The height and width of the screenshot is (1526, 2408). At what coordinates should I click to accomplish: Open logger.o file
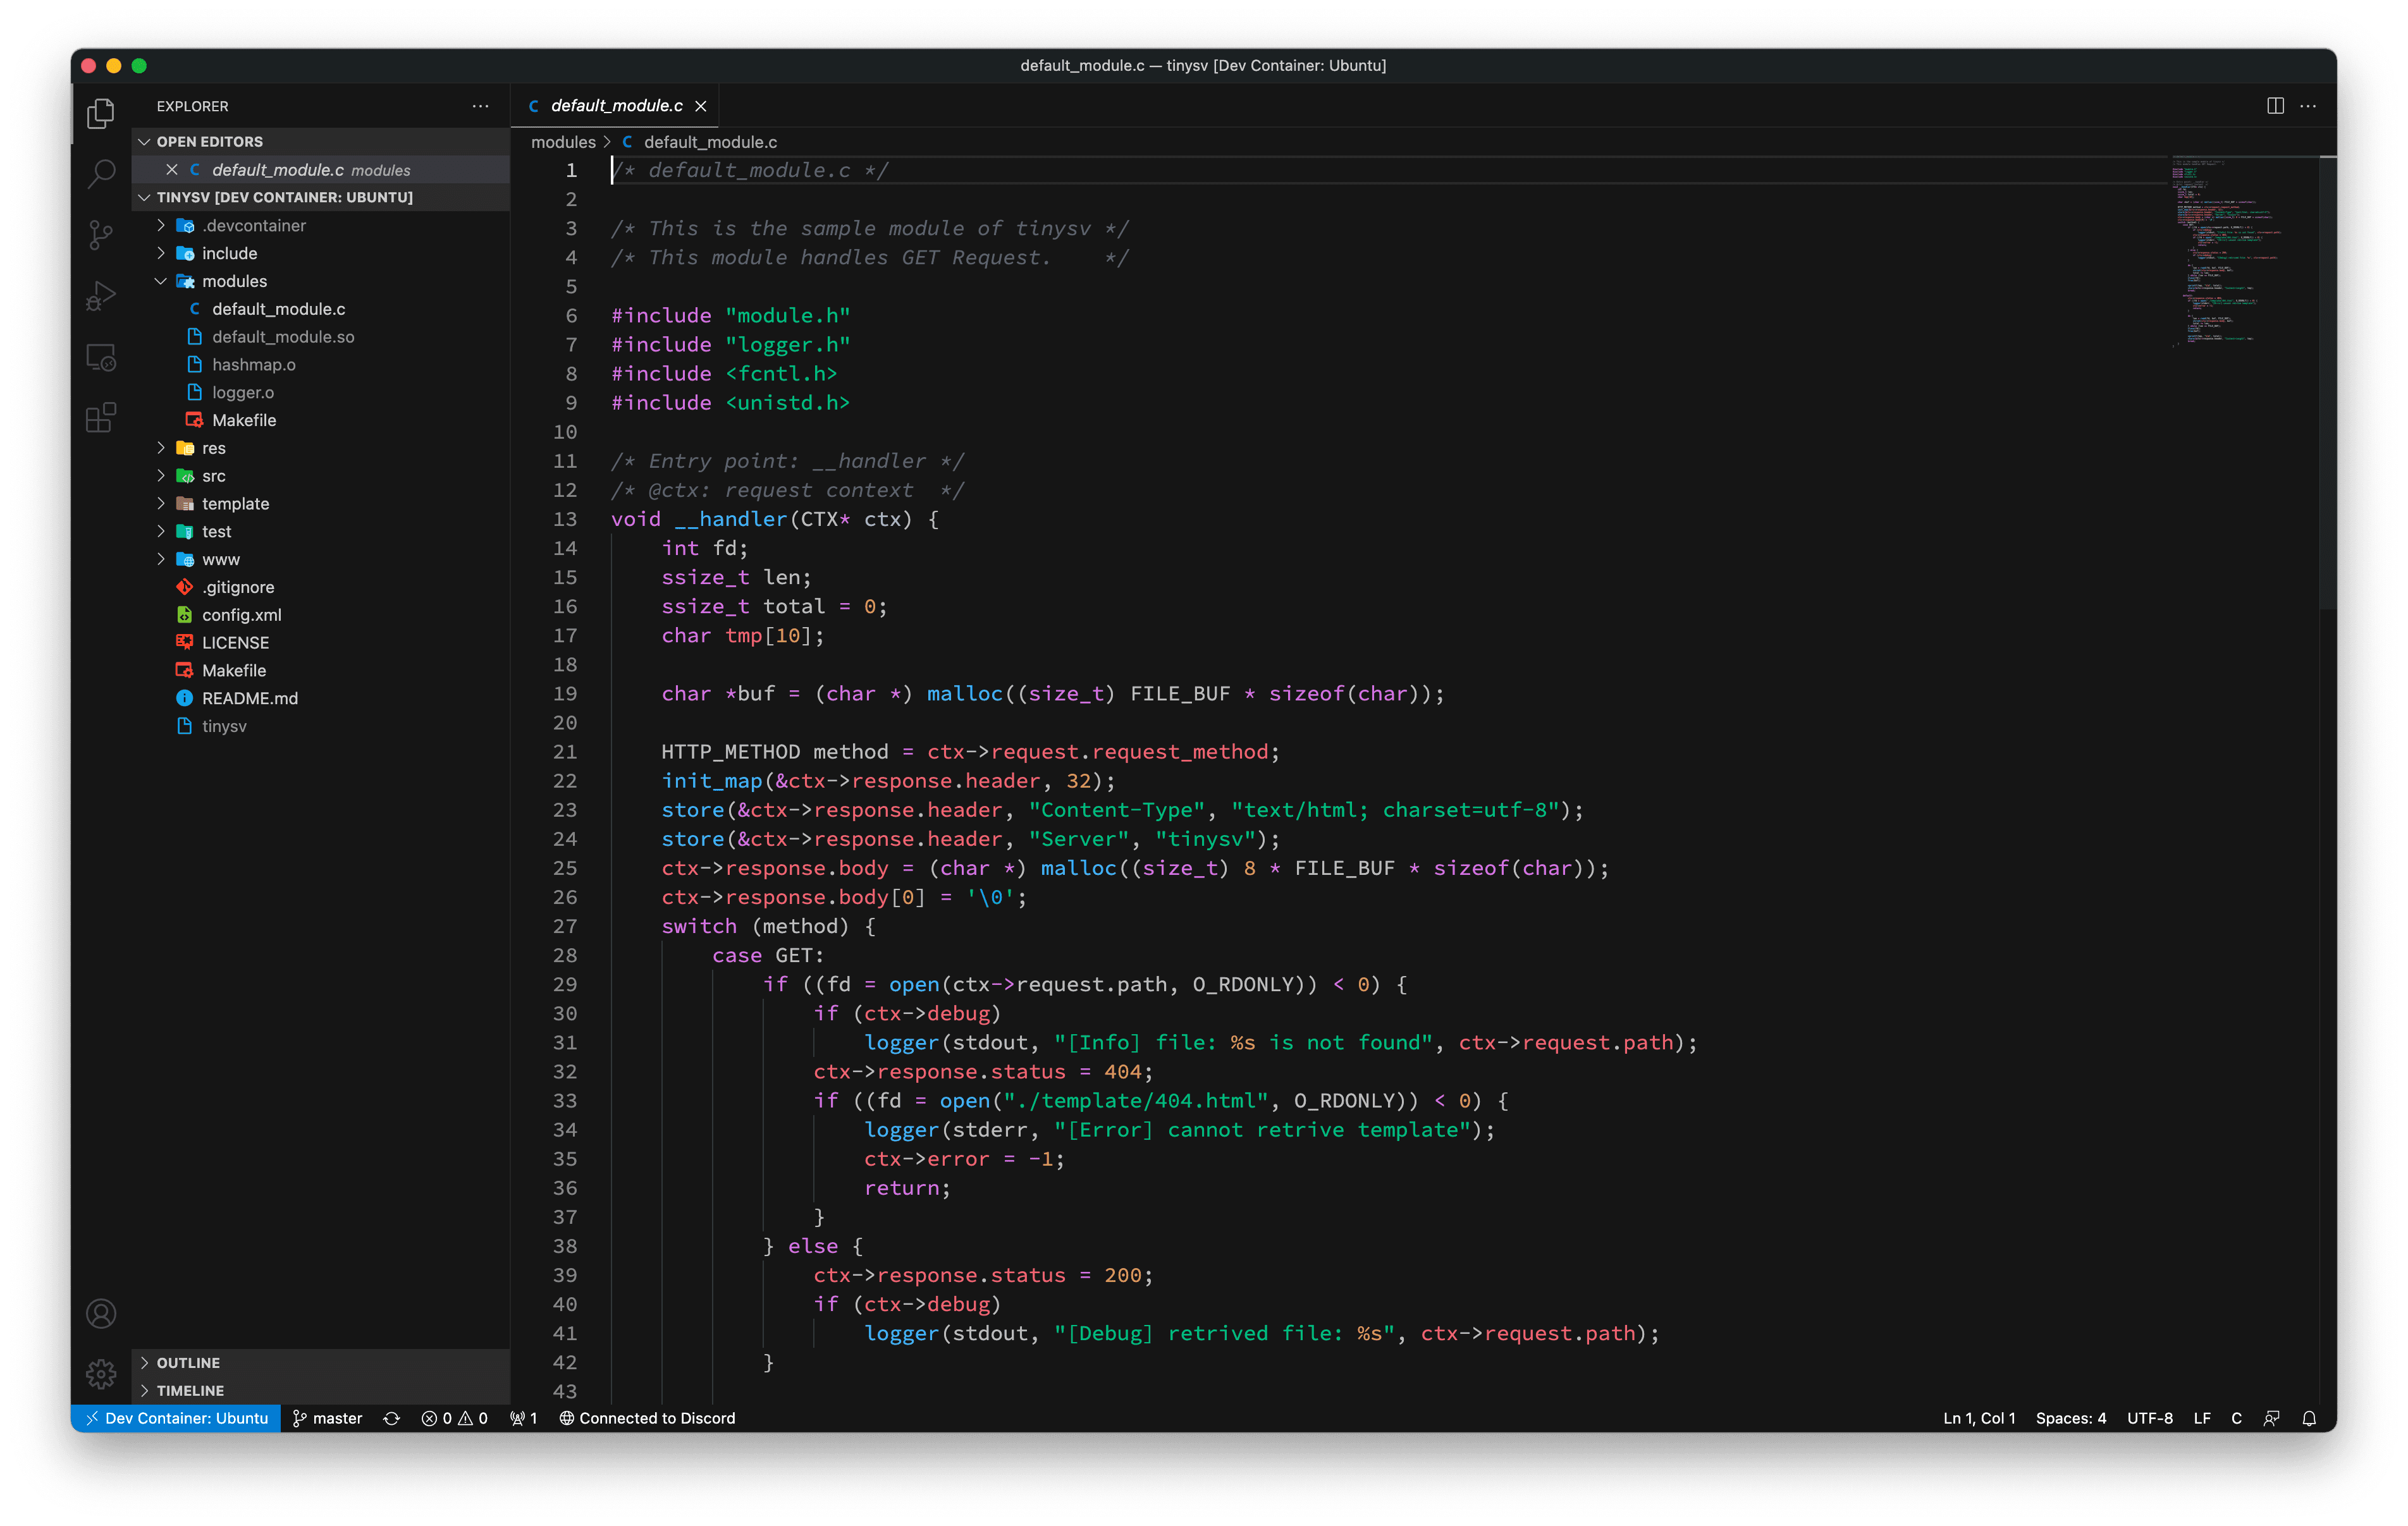(x=321, y=393)
